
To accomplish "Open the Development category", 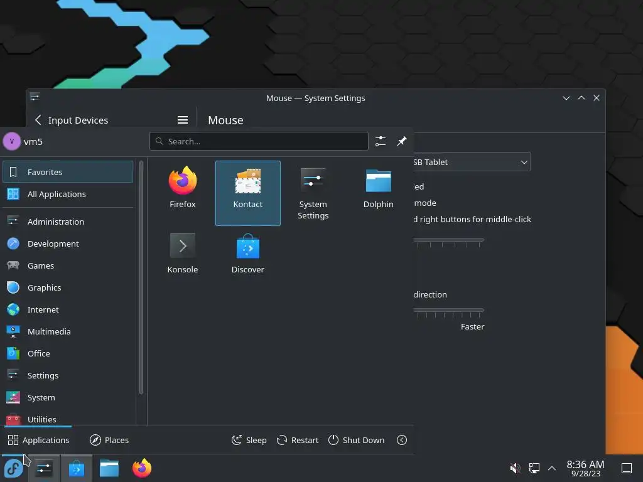I will 68,244.
